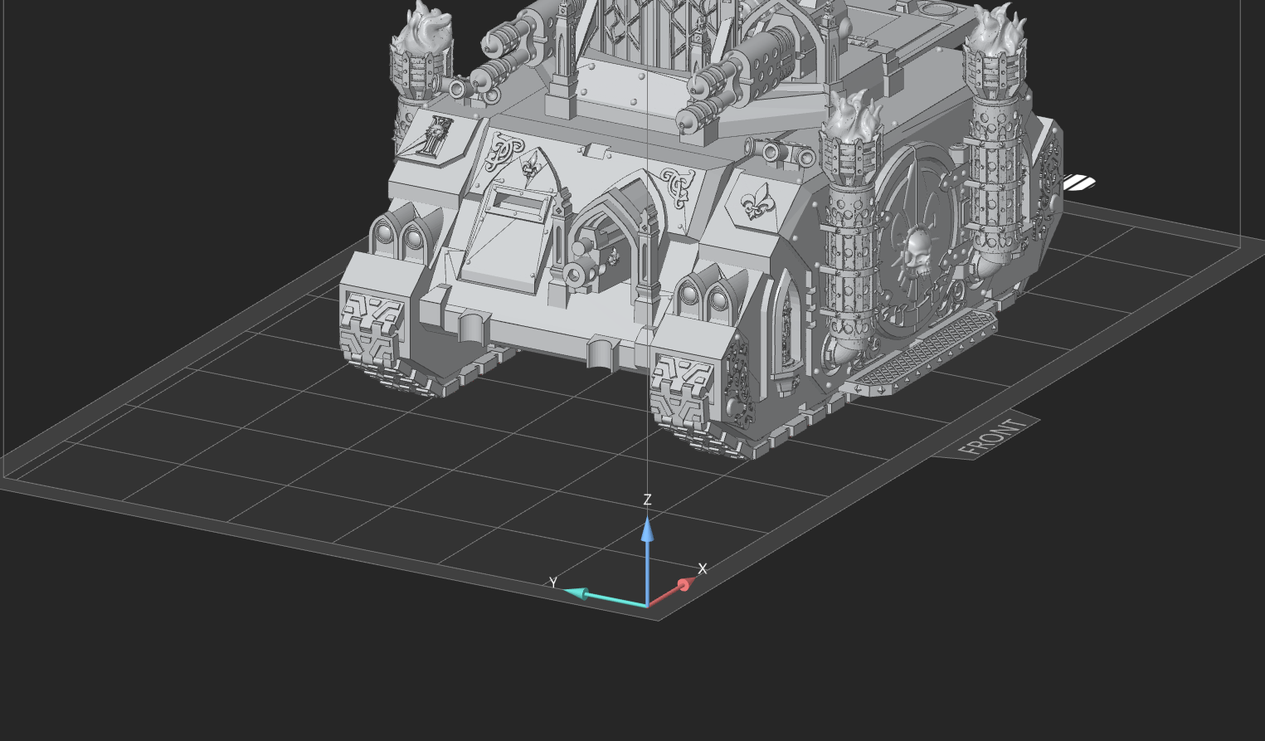Select the skull emblem on the tank side

pyautogui.click(x=917, y=253)
